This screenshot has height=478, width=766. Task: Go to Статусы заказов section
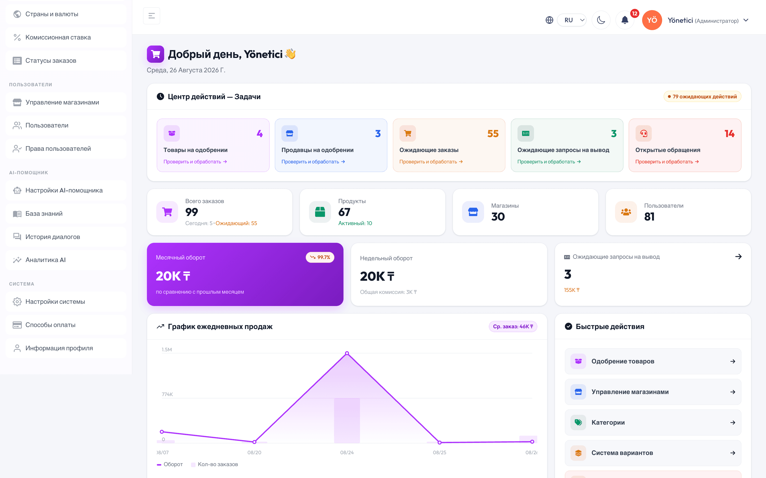pyautogui.click(x=66, y=61)
